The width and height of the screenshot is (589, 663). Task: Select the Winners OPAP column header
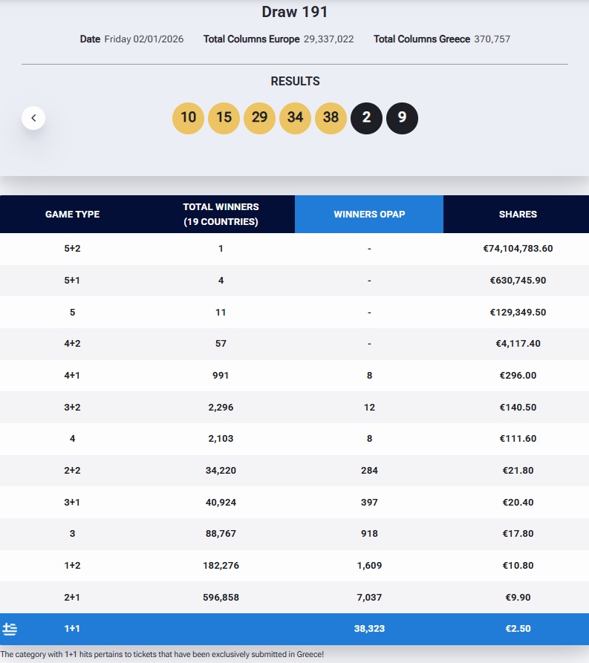pyautogui.click(x=369, y=215)
